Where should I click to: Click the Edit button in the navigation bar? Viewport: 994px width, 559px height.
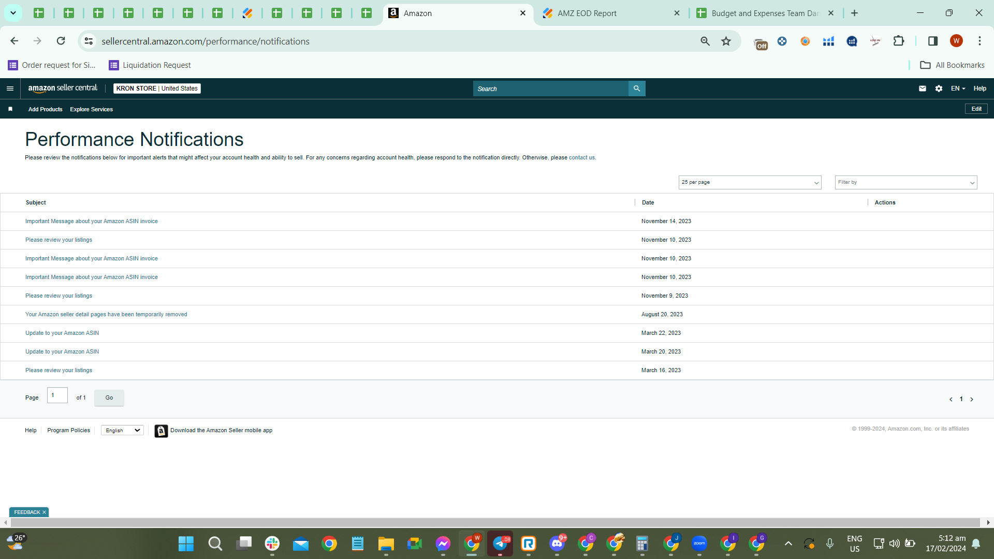point(976,109)
